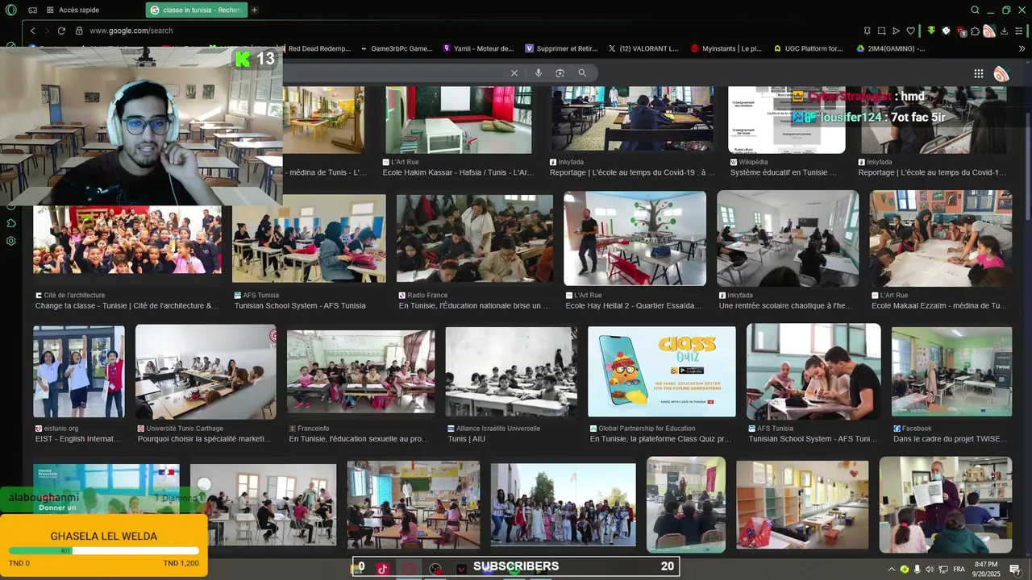1032x580 pixels.
Task: Open the EIST - English Internat... result
Action: tap(78, 439)
